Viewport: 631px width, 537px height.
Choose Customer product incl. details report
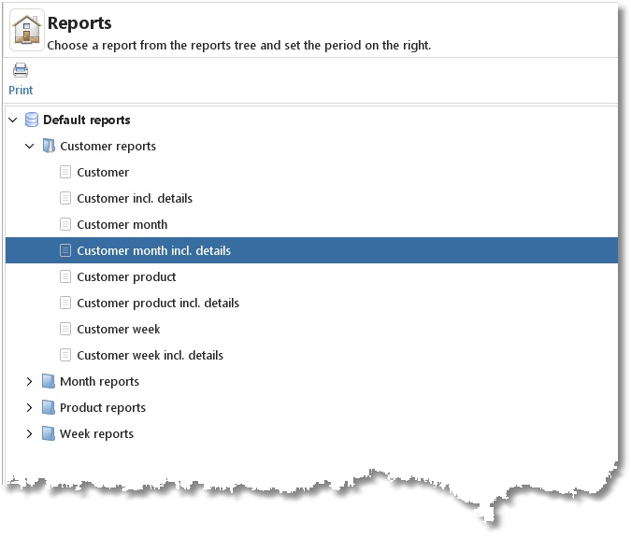(158, 303)
